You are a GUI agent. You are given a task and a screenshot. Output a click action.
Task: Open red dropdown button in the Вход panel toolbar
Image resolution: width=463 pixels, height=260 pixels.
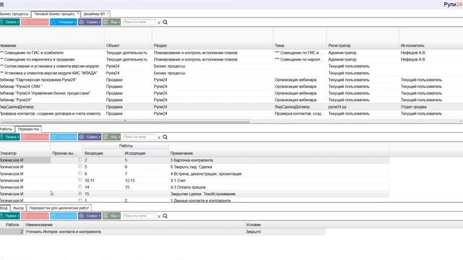[x=35, y=216]
